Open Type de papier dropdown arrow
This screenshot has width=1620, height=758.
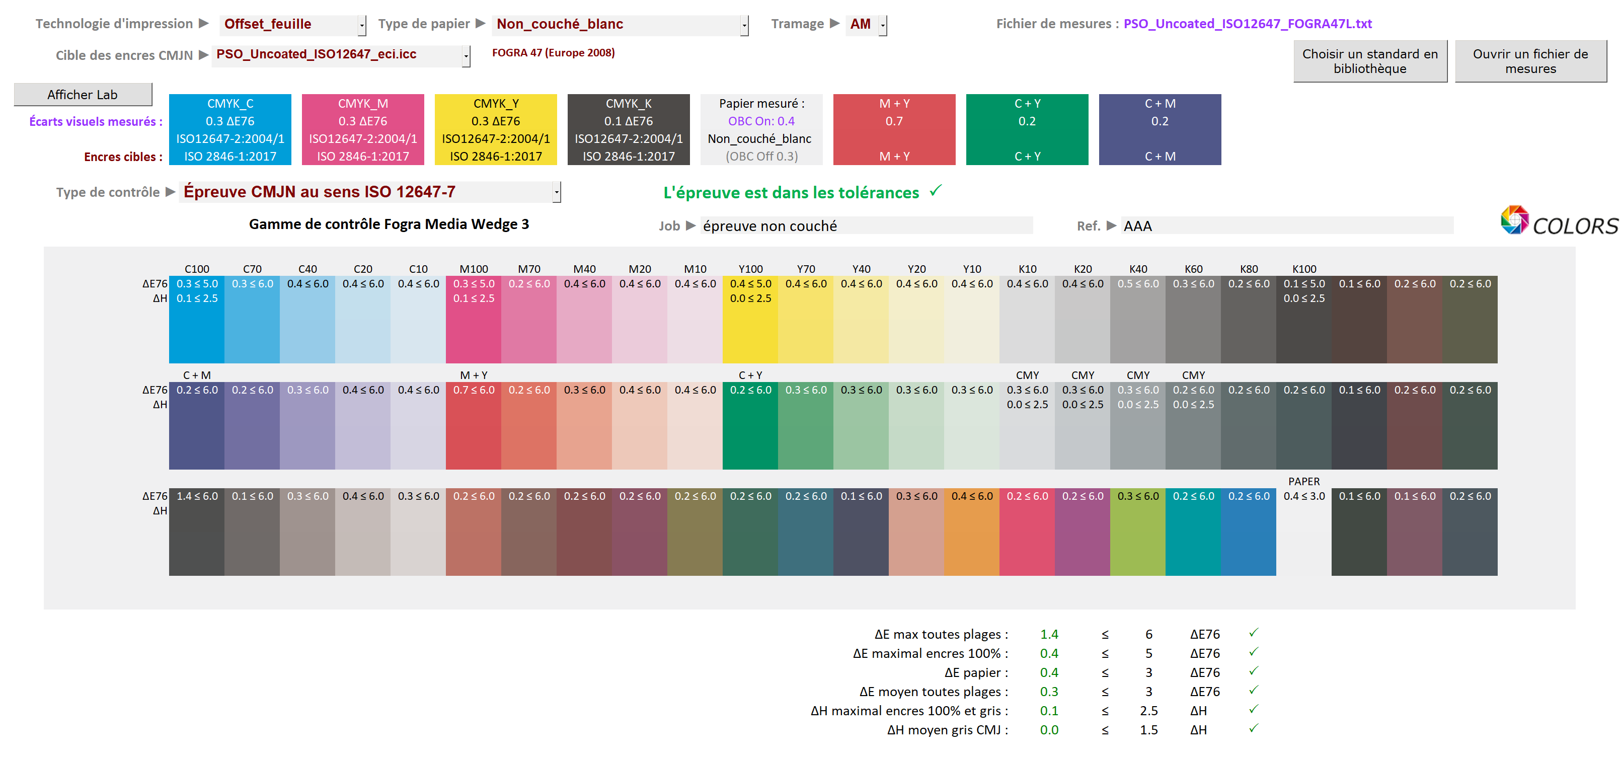pyautogui.click(x=745, y=25)
